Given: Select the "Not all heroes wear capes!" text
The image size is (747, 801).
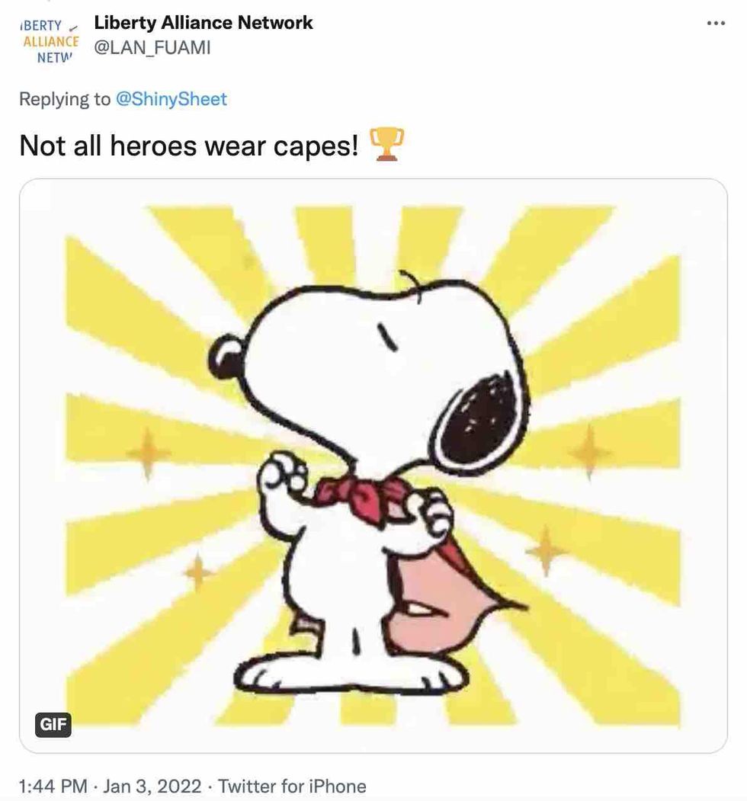Looking at the screenshot, I should (188, 146).
